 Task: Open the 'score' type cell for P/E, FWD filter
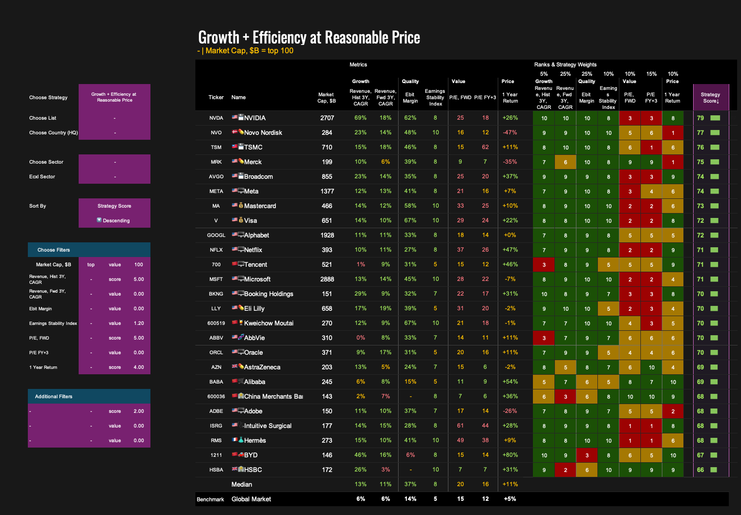[x=115, y=338]
